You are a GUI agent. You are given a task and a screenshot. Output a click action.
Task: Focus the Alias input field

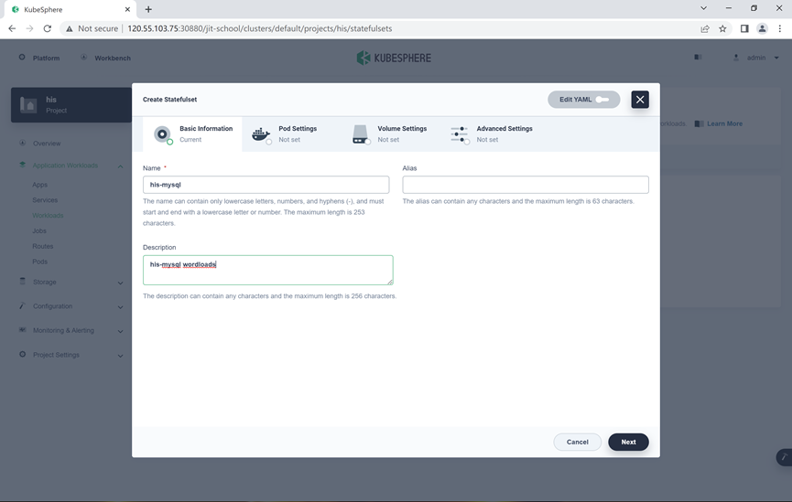526,185
